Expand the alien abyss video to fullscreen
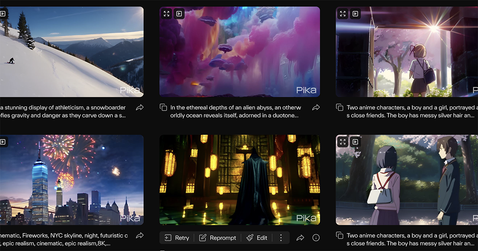Viewport: 478px width, 251px height. click(x=167, y=14)
